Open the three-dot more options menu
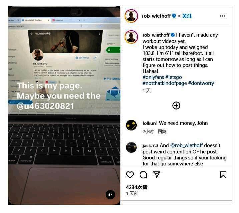 point(223,16)
